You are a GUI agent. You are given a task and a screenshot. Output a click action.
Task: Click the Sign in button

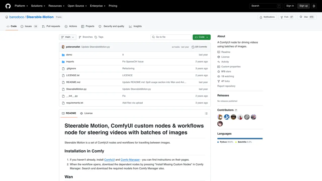[x=290, y=6]
